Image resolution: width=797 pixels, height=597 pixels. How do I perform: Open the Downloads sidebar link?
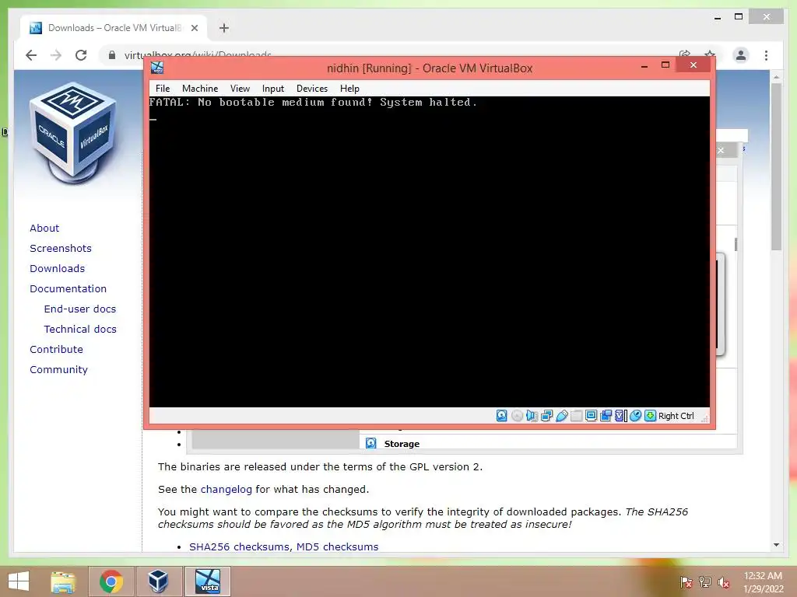click(58, 268)
